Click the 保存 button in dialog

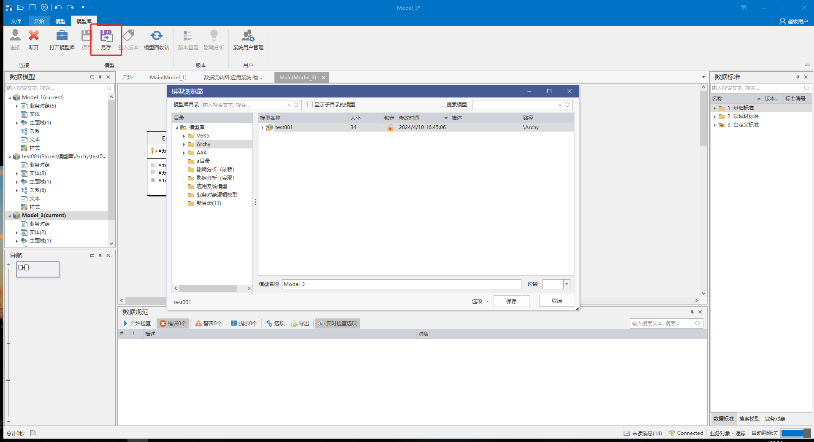[511, 301]
